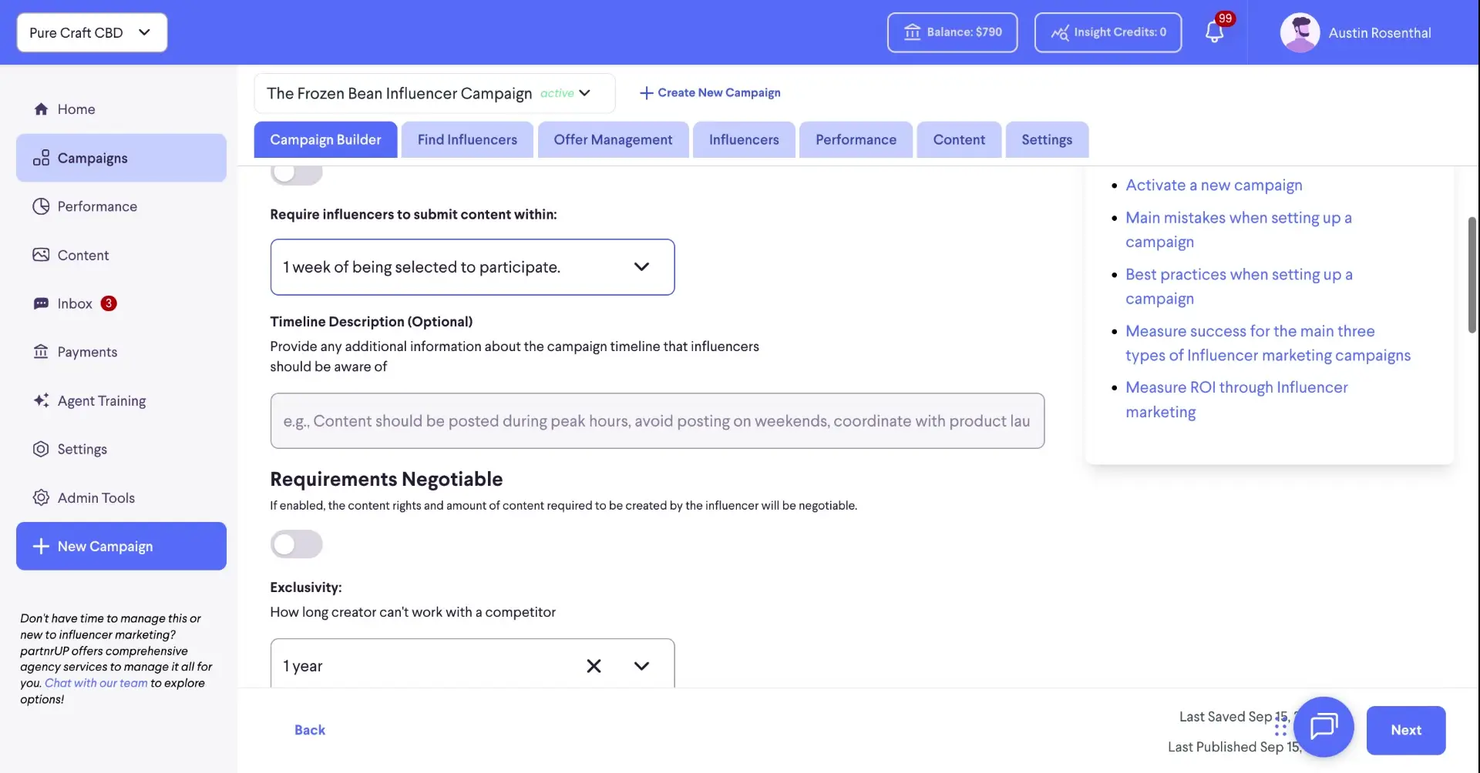Flip the toggle above content submission deadline
Image resolution: width=1480 pixels, height=773 pixels.
(x=296, y=172)
